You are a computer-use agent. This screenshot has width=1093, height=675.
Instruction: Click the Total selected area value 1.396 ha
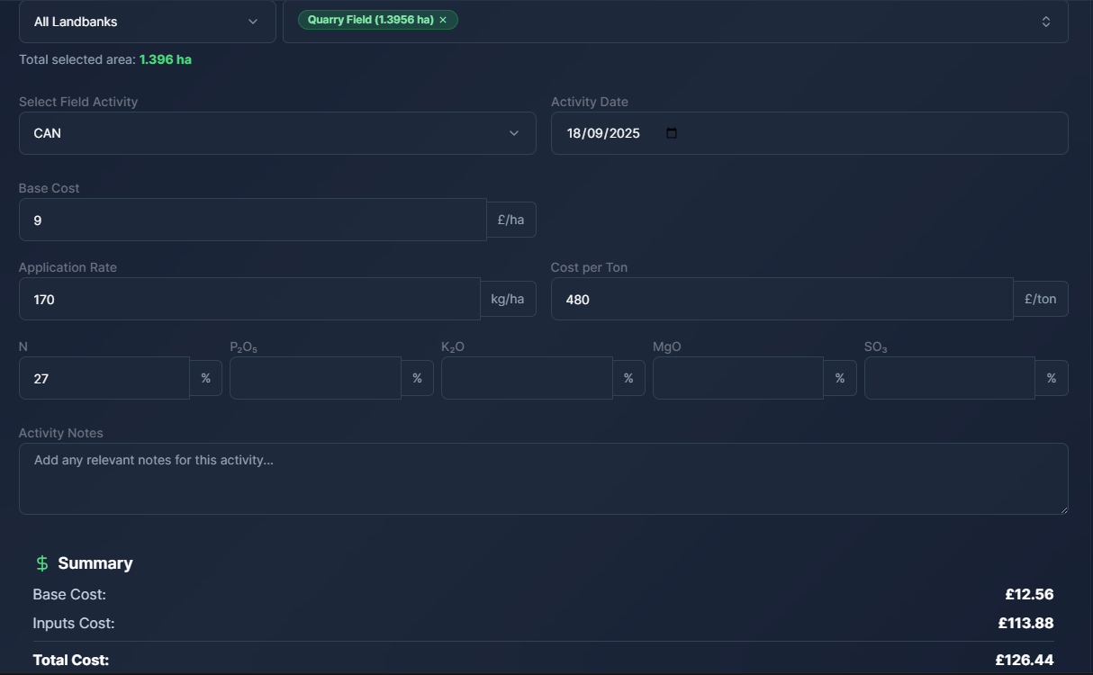point(166,59)
